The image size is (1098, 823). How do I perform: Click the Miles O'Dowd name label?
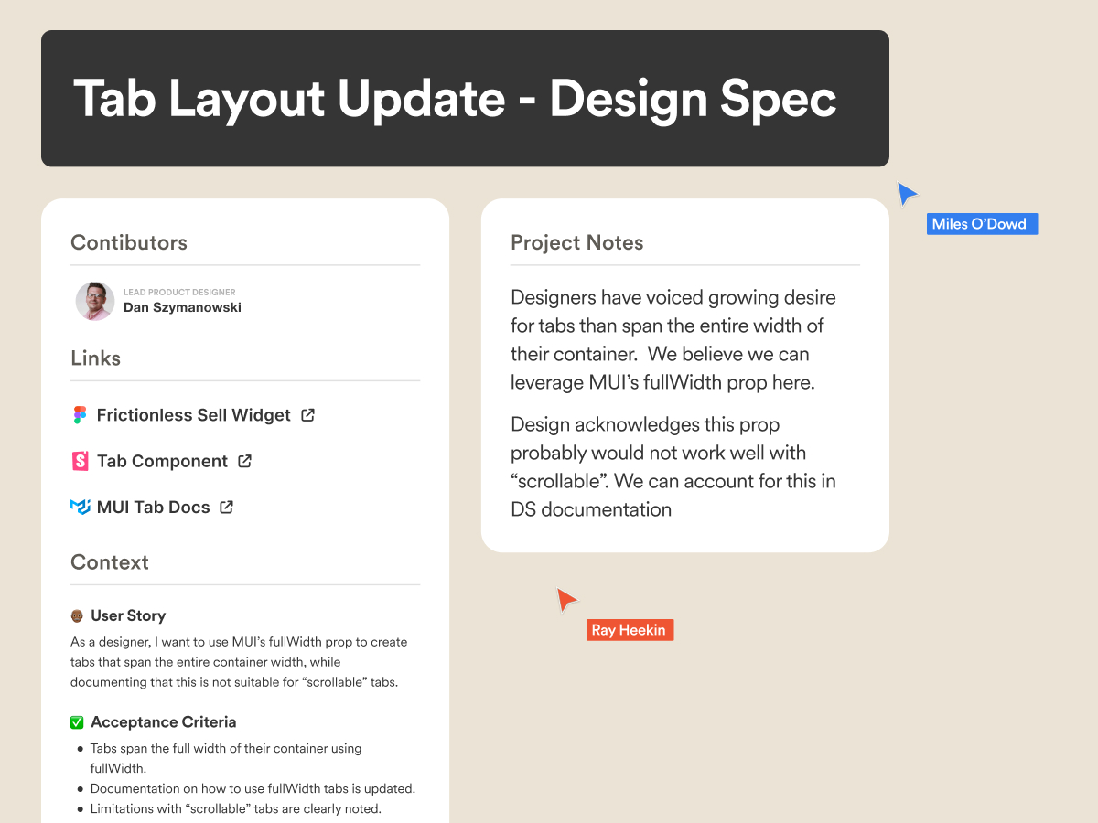click(982, 224)
